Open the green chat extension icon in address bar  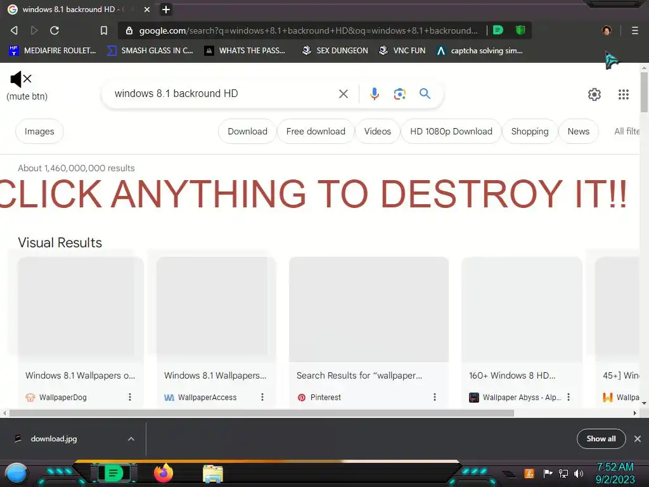pos(498,30)
